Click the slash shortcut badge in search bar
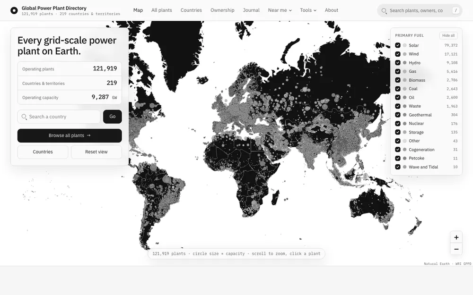This screenshot has width=473, height=295. pos(456,10)
